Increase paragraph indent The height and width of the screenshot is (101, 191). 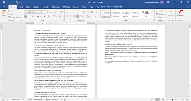click(88, 12)
